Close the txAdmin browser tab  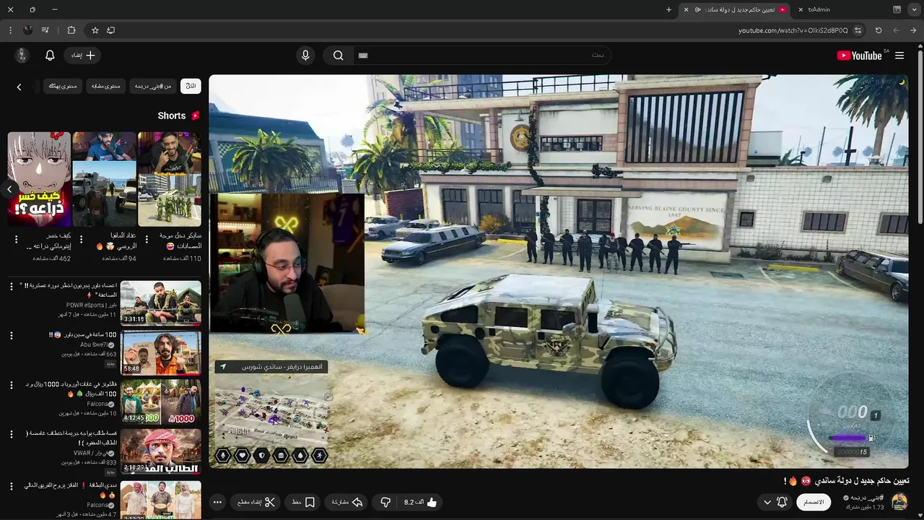(x=801, y=9)
